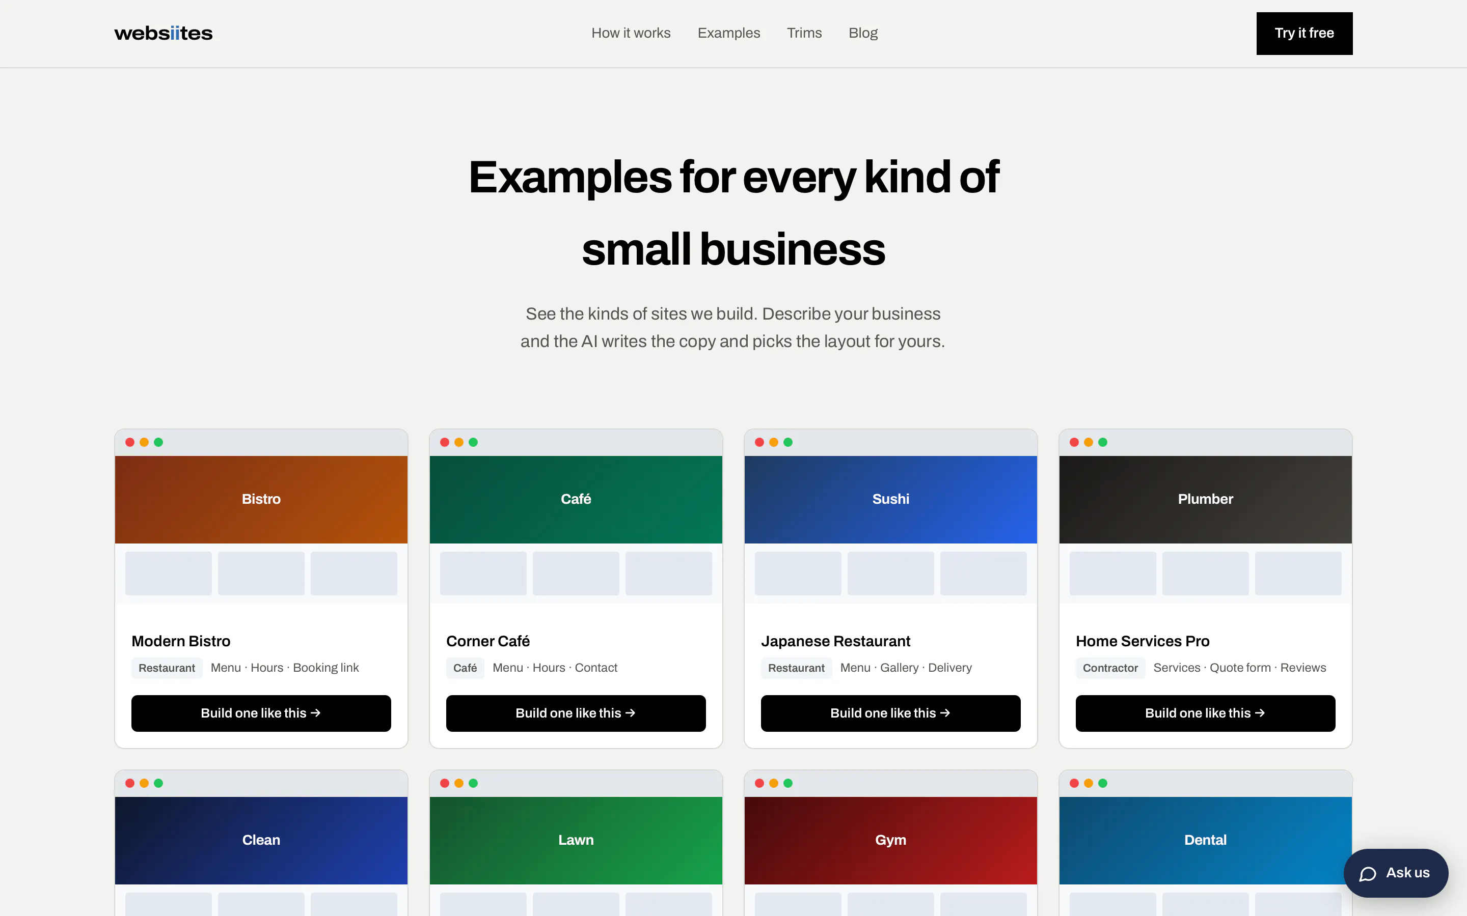The width and height of the screenshot is (1467, 916).
Task: Click the Japanese Restaurant title
Action: coord(835,641)
